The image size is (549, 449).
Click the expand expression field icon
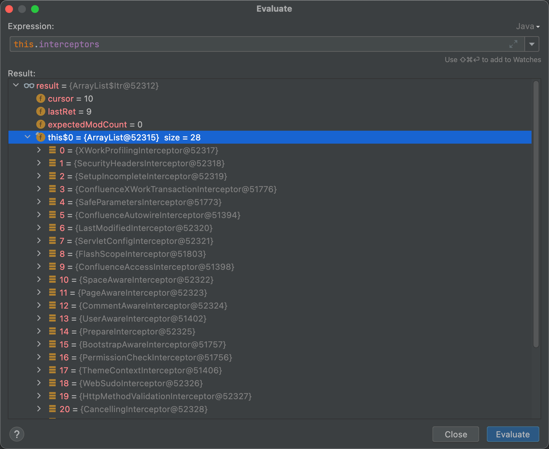click(513, 44)
